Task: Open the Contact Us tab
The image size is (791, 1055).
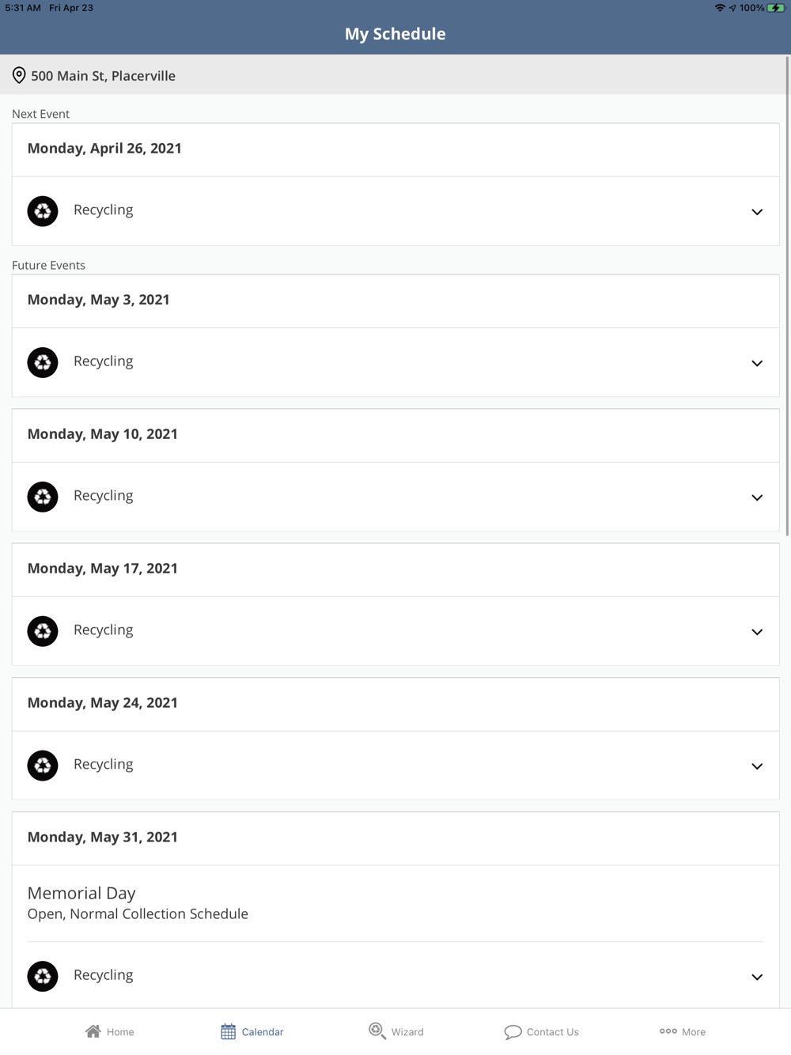Action: click(542, 1031)
